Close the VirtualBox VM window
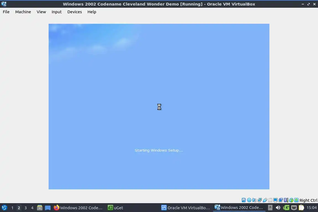This screenshot has height=212, width=318. pos(314,4)
